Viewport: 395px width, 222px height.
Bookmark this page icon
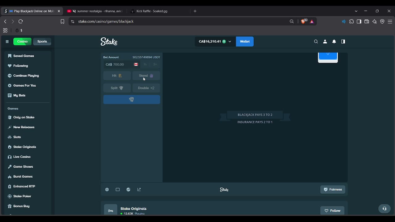point(62,21)
